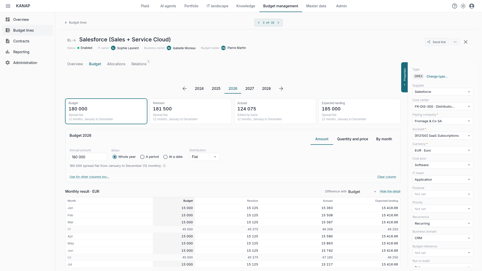Open the IT tower Application dropdown
This screenshot has width=482, height=271.
coord(443,180)
